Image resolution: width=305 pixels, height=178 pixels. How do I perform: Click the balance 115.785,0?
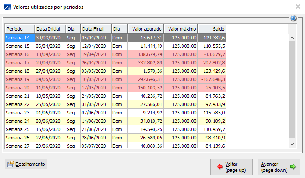coord(214,113)
